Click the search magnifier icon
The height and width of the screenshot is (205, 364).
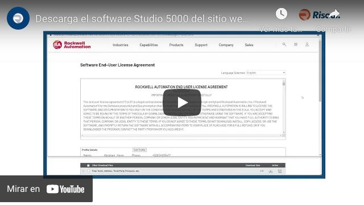click(x=284, y=44)
